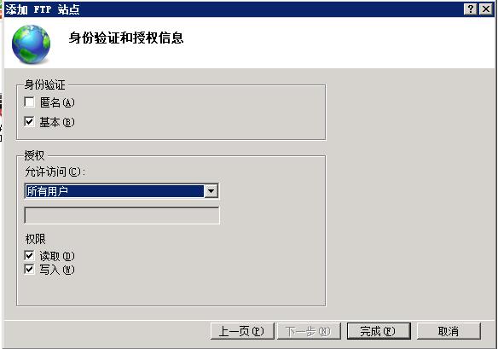
Task: Select the 所有用户 combo box field
Action: pyautogui.click(x=121, y=191)
